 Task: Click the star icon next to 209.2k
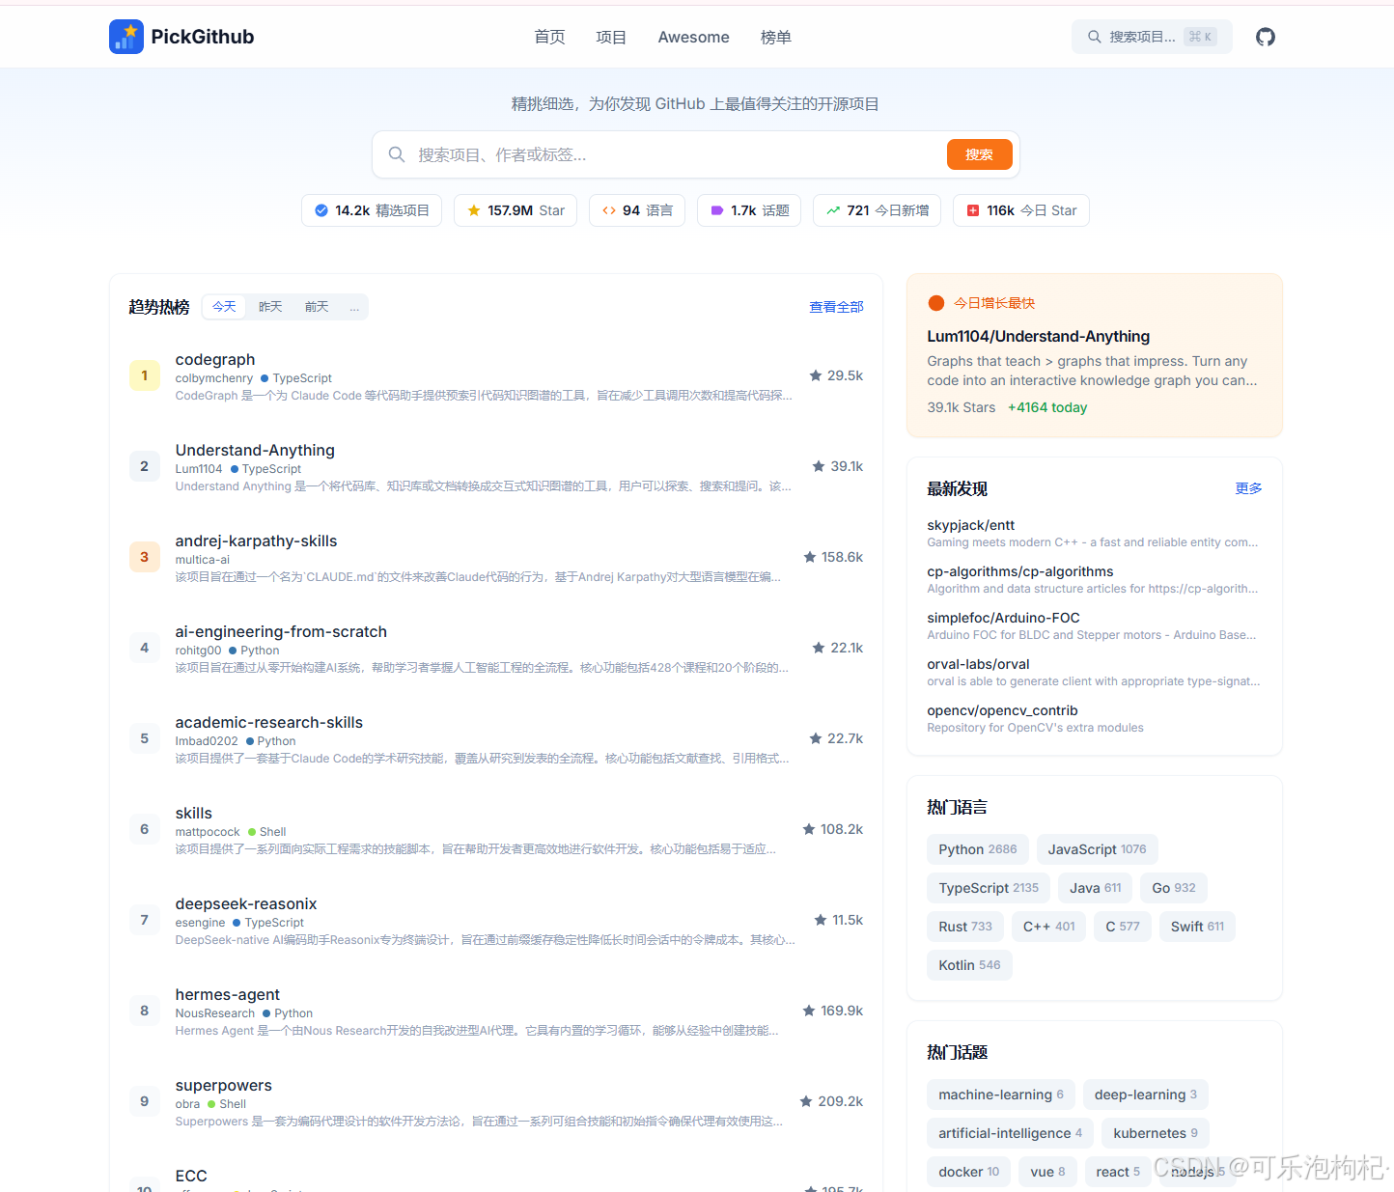pos(807,1101)
